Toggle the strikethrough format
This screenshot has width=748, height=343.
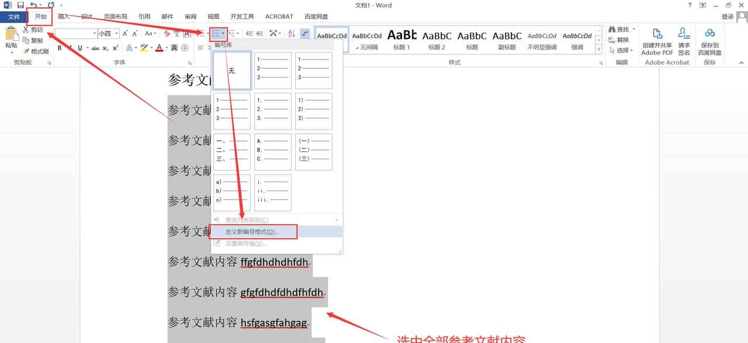96,48
